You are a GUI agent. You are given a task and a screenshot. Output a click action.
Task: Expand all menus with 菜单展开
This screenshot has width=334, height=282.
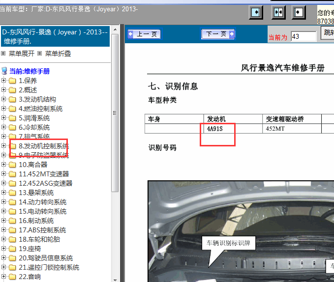click(21, 54)
